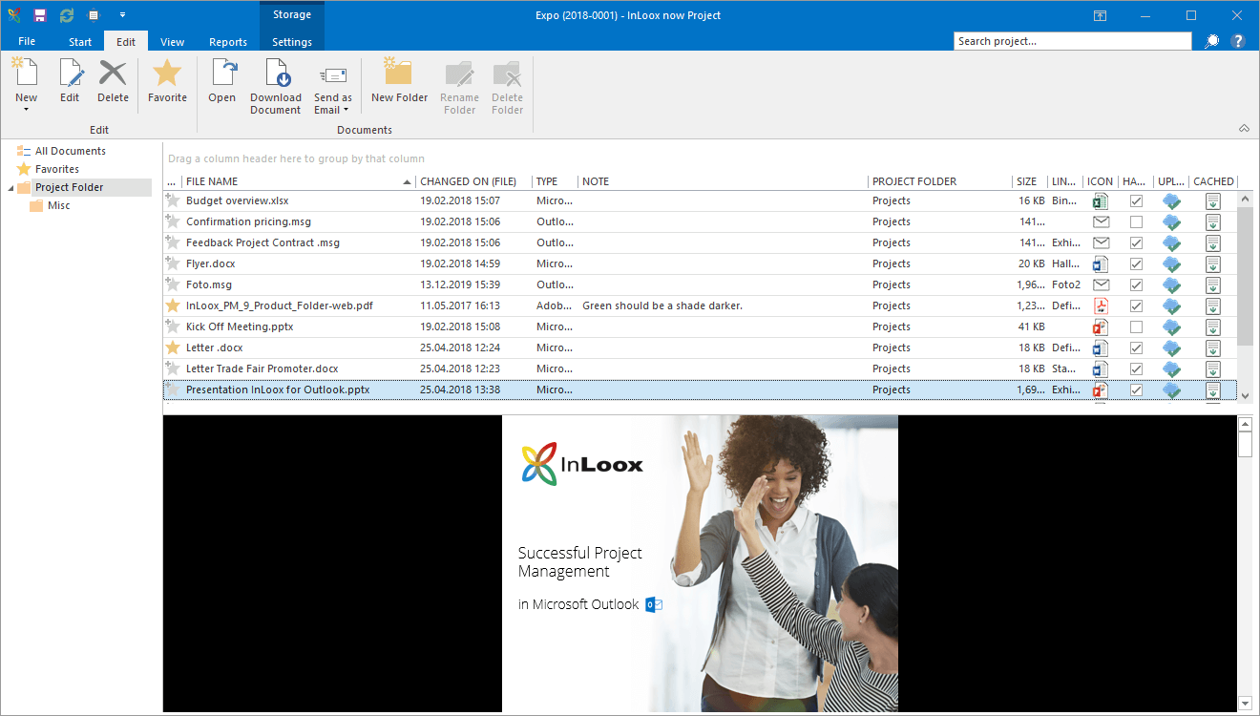The image size is (1260, 716).
Task: Click favorite star for Letter .docx
Action: click(173, 347)
